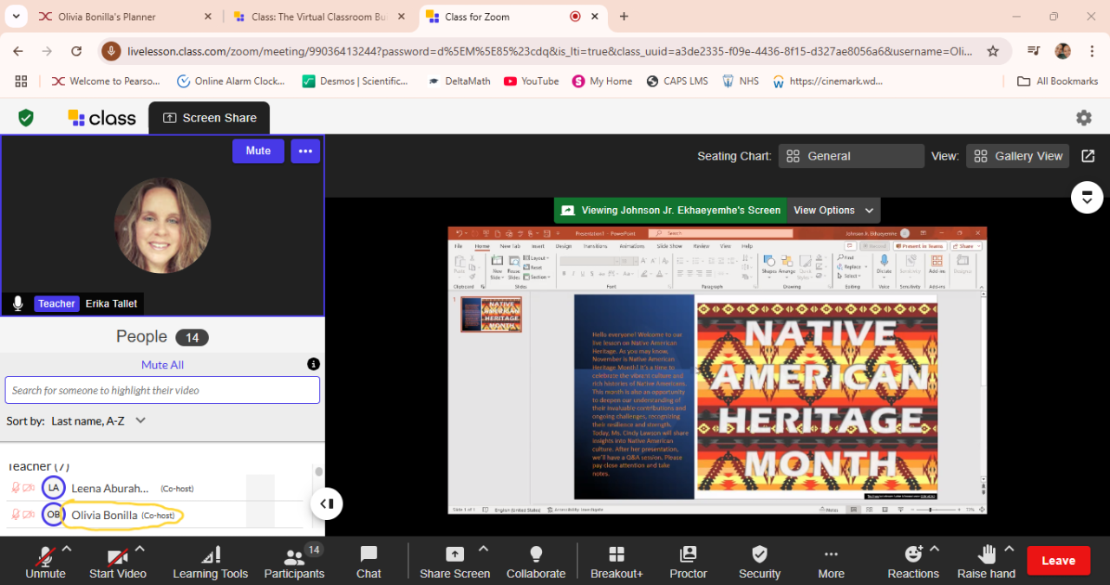The width and height of the screenshot is (1110, 585).
Task: Expand video options arrow beside Start Video
Action: [x=140, y=549]
